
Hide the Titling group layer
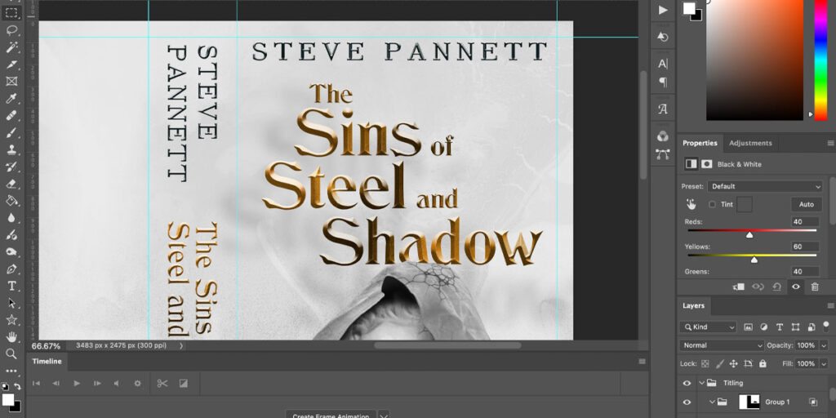click(x=687, y=383)
